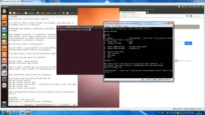
Task: Click the paste icon in gedit toolbar
Action: (x=67, y=13)
